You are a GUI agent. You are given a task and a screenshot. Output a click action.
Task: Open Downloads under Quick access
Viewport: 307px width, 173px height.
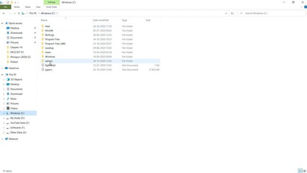[16, 33]
